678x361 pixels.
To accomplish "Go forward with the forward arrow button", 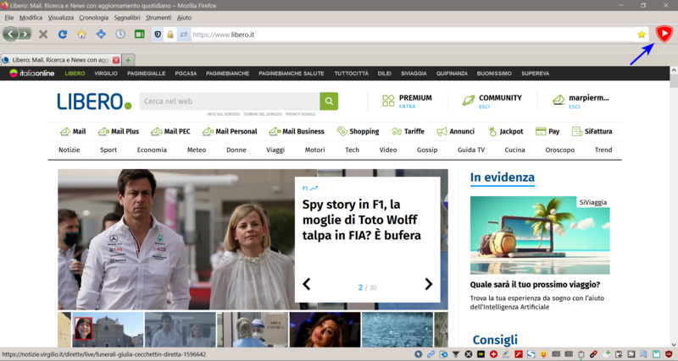I will (25, 34).
